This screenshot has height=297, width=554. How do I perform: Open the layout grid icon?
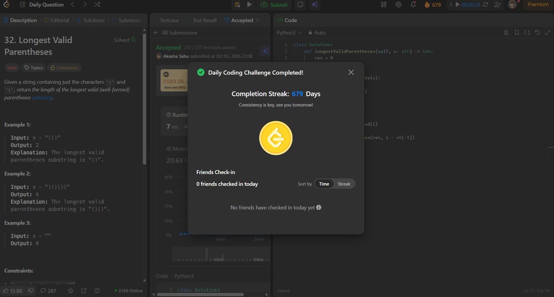point(384,5)
